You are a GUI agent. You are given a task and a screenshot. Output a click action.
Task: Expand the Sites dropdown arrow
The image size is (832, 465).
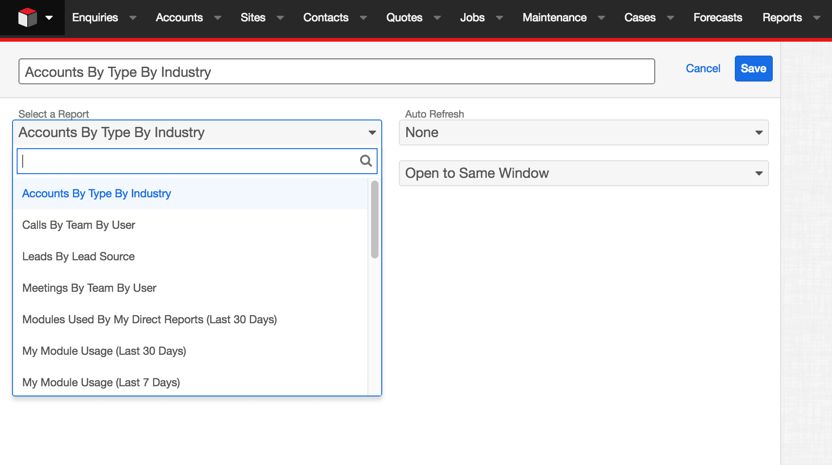(280, 18)
